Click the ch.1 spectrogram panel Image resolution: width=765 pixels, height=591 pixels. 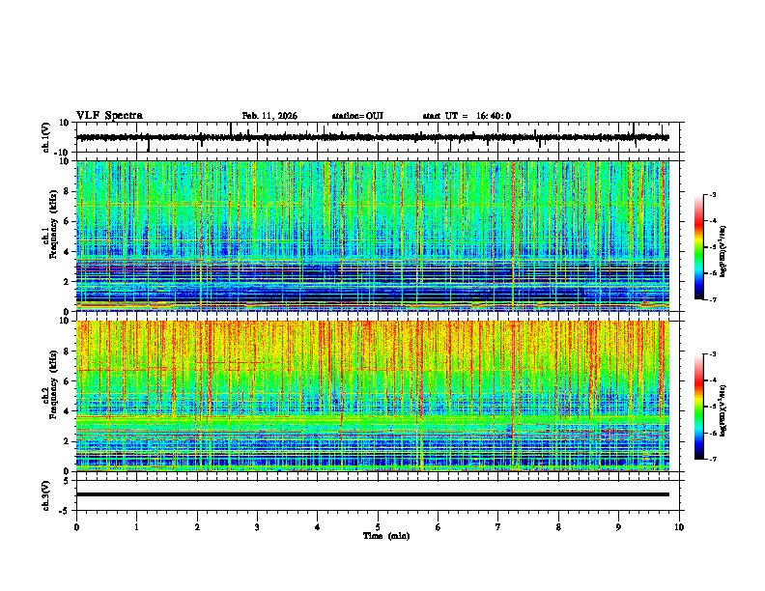click(373, 236)
